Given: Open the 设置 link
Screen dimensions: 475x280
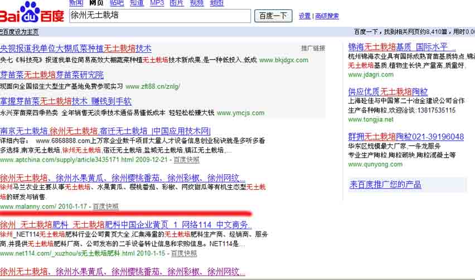Looking at the screenshot, I should (305, 16).
